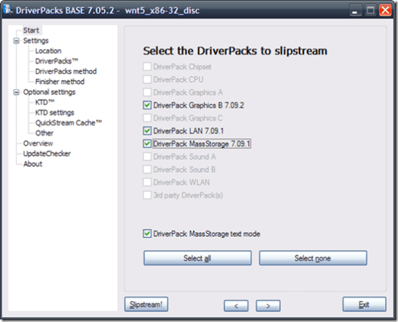Screen dimensions: 398x322
Task: Select the Optional settings tree item
Action: point(49,92)
